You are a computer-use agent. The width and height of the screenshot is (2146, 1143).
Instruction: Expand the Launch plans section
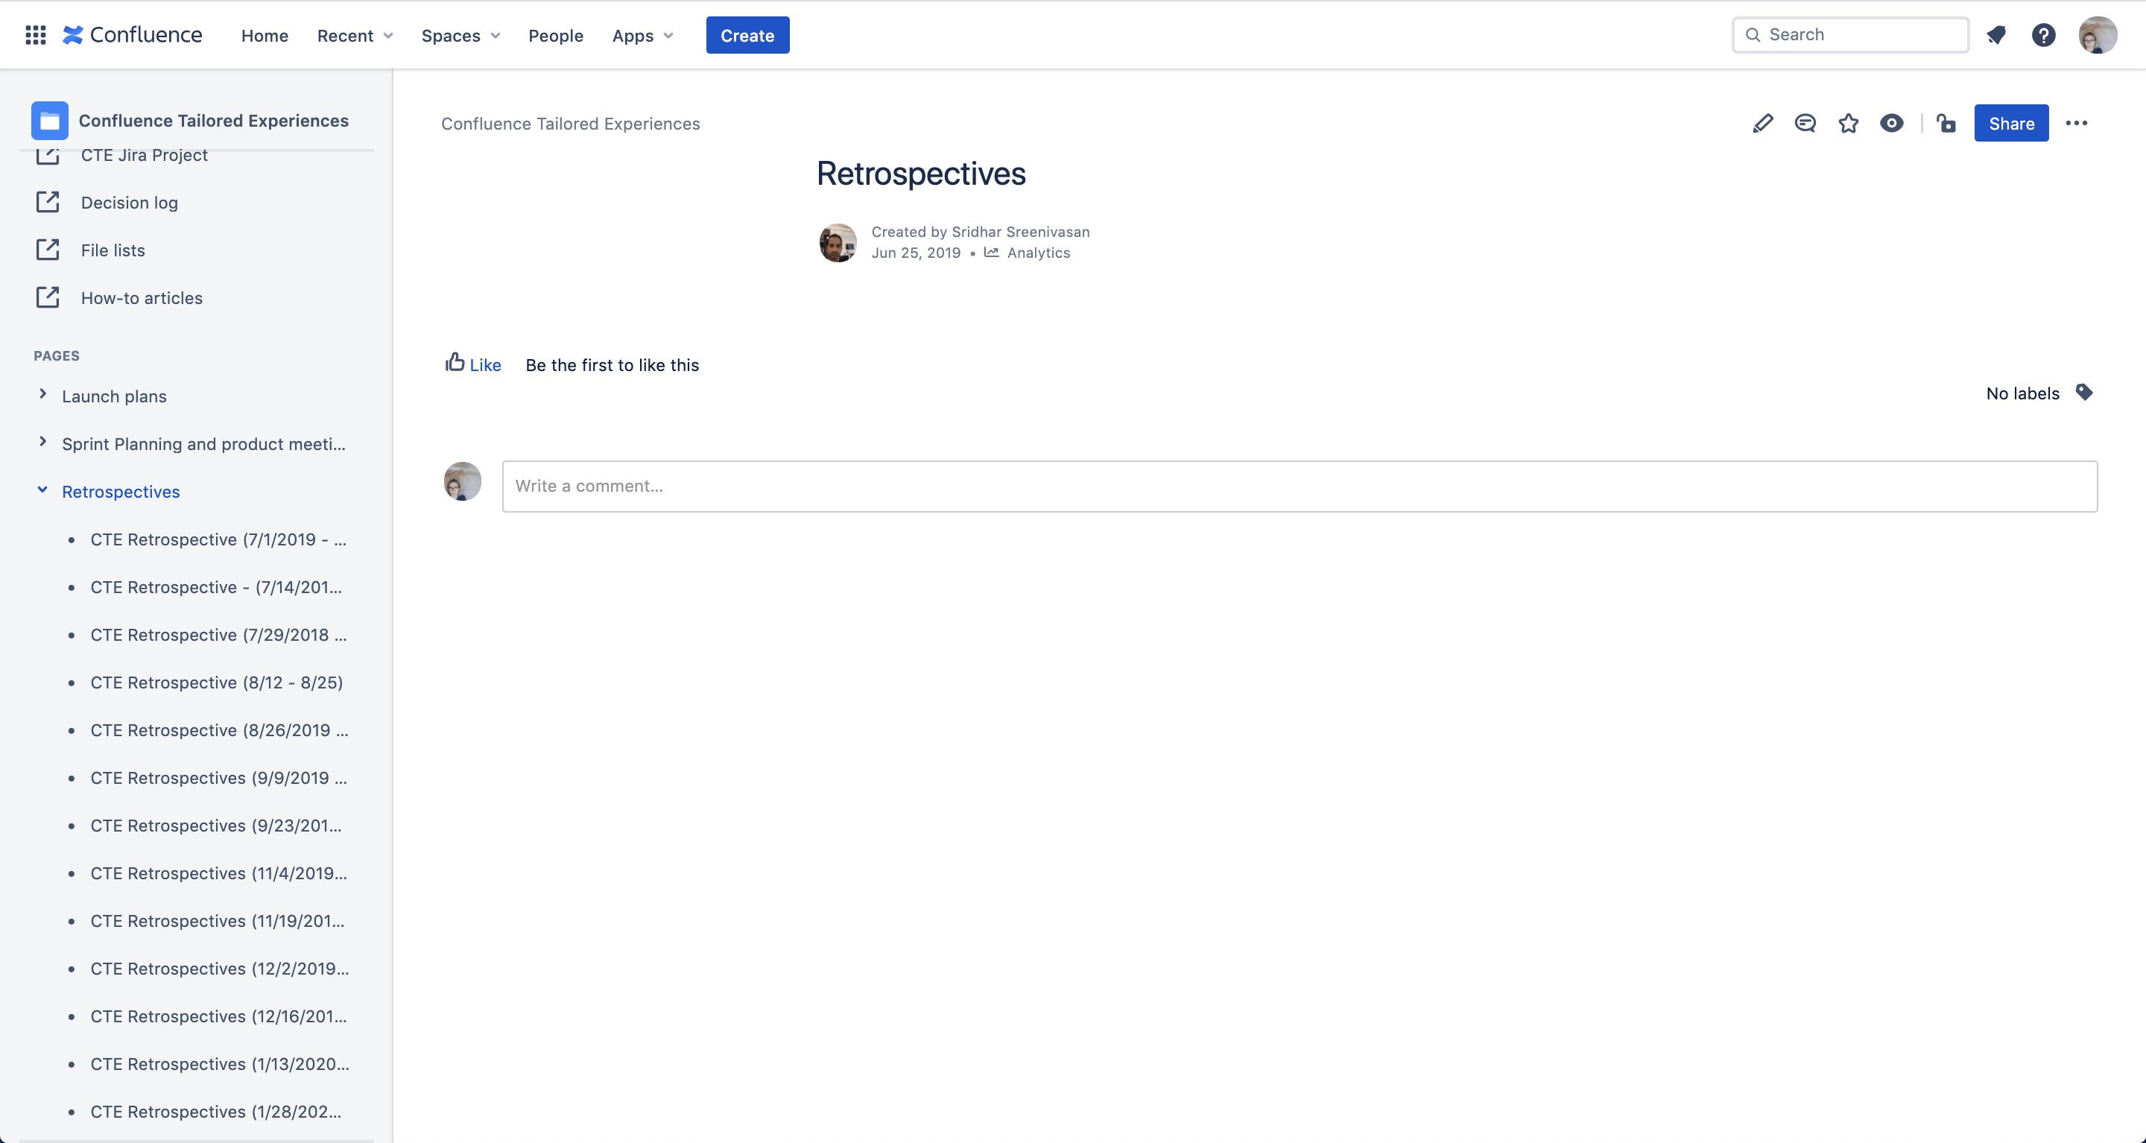click(42, 395)
